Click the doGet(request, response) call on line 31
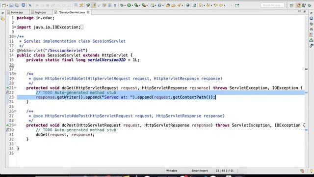The height and width of the screenshot is (177, 314). [x=65, y=134]
